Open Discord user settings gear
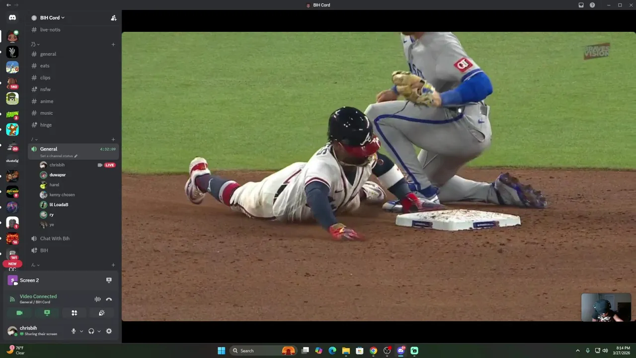The height and width of the screenshot is (358, 636). (109, 331)
